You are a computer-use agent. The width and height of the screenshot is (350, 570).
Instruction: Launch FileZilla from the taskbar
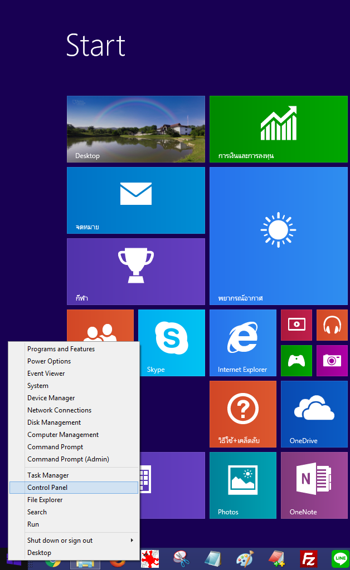tap(309, 559)
